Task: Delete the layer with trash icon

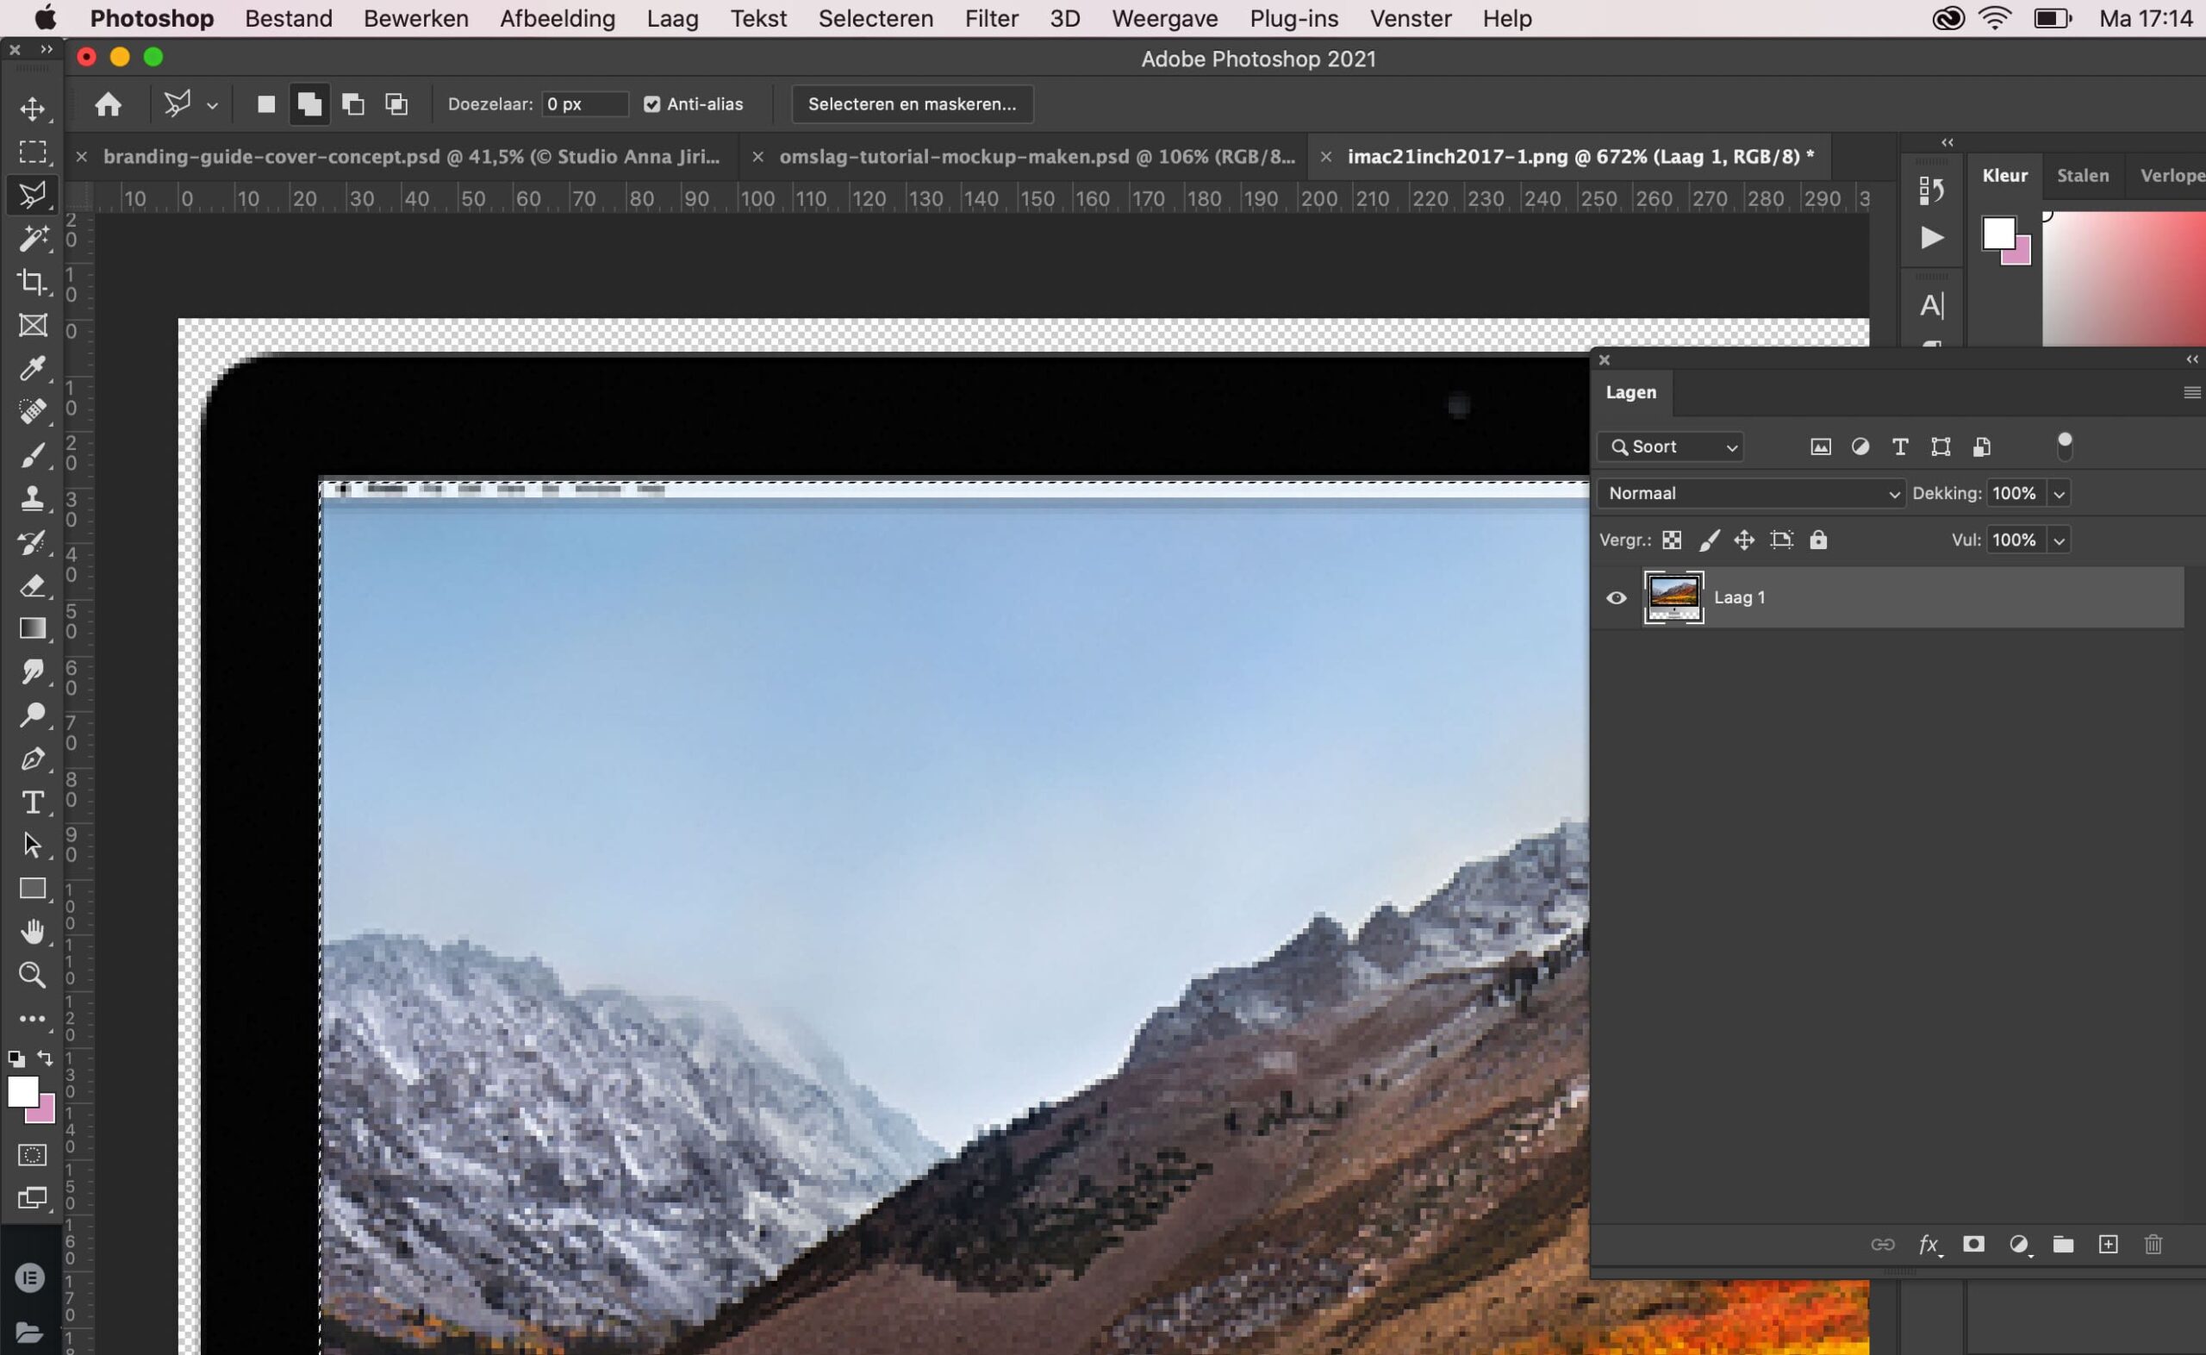Action: point(2153,1244)
